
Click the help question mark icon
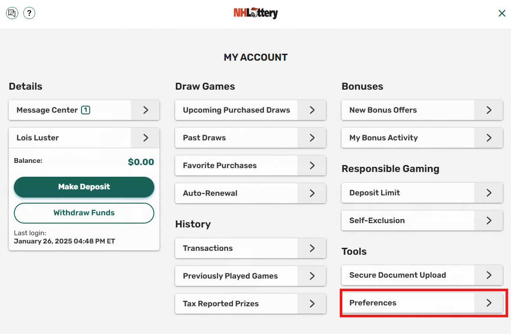pyautogui.click(x=29, y=13)
